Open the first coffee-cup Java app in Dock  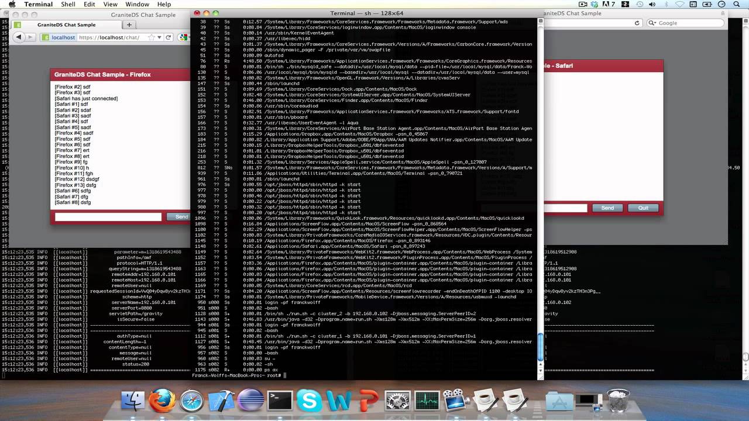(485, 401)
